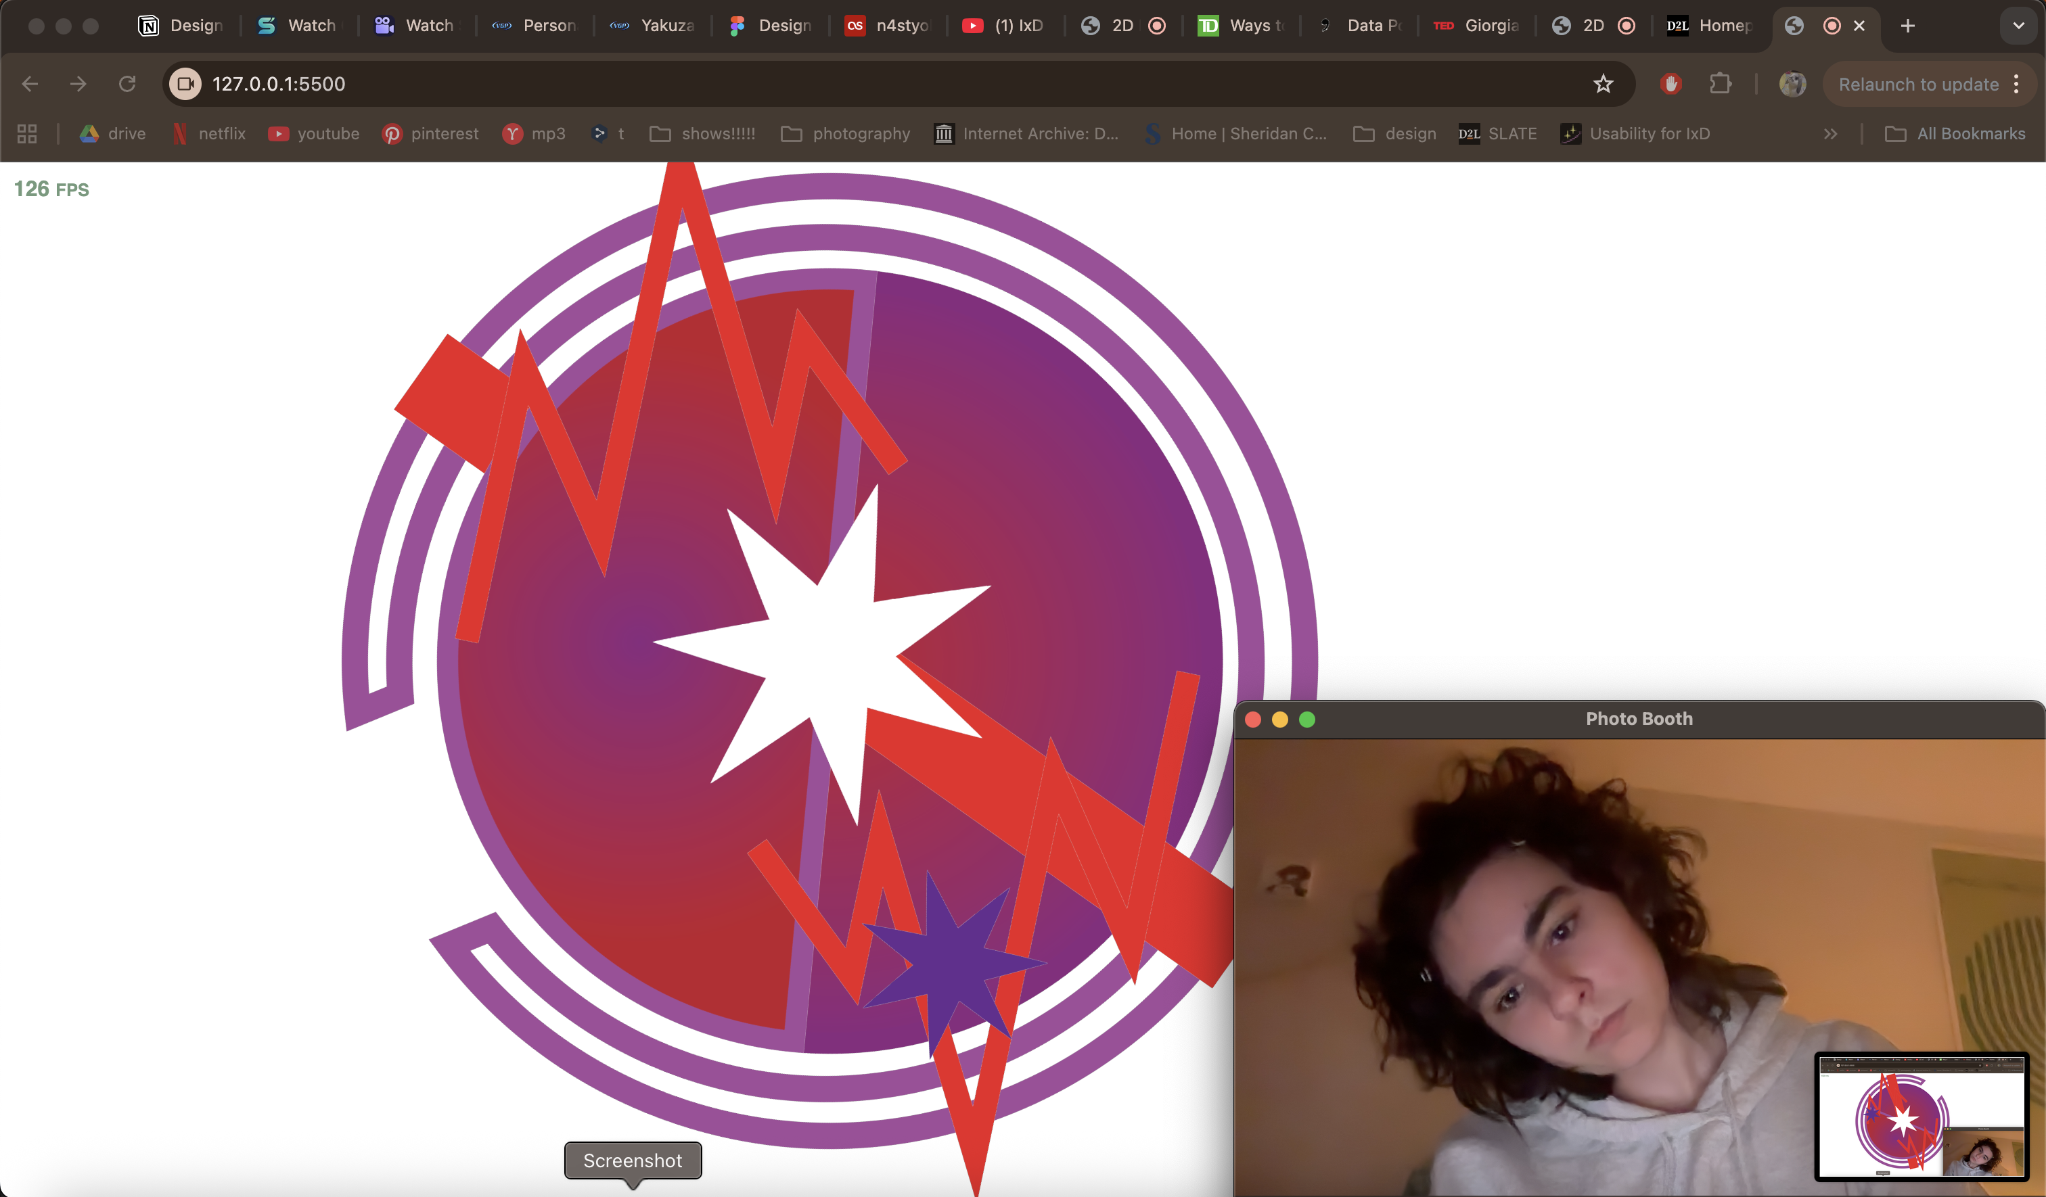Click the page reload icon
This screenshot has width=2046, height=1197.
point(127,84)
